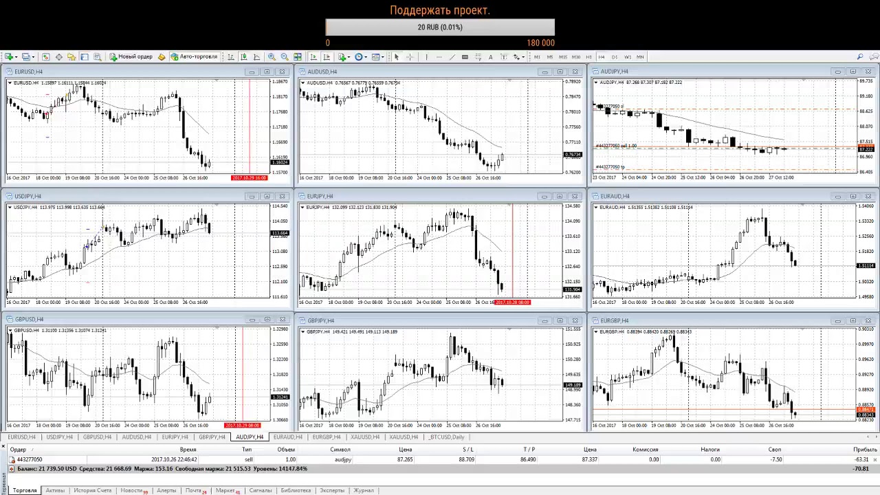Tile chart windows with toolbar icon
Viewport: 880px width, 495px height.
[298, 56]
